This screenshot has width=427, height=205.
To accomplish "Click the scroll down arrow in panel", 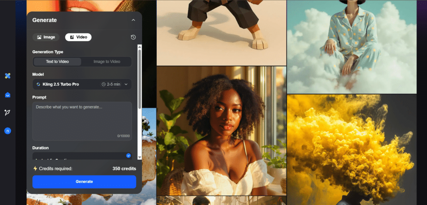I will point(140,157).
